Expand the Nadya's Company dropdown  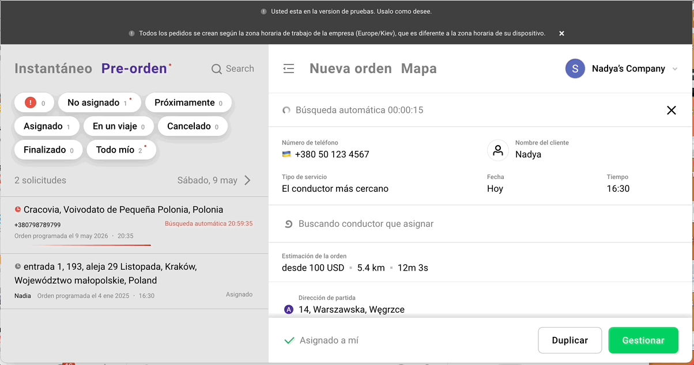coord(675,69)
